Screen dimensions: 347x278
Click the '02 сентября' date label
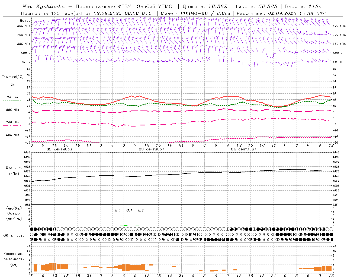(59, 149)
